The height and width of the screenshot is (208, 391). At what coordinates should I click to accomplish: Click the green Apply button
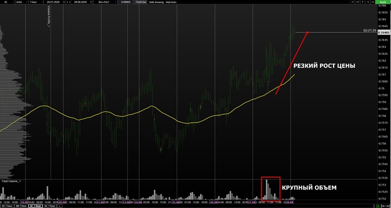click(x=383, y=2)
